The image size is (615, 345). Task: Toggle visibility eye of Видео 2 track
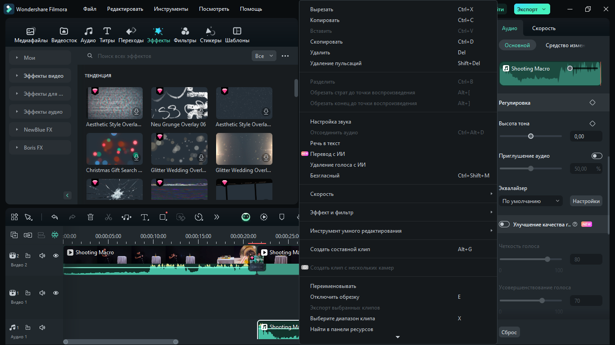pyautogui.click(x=56, y=256)
